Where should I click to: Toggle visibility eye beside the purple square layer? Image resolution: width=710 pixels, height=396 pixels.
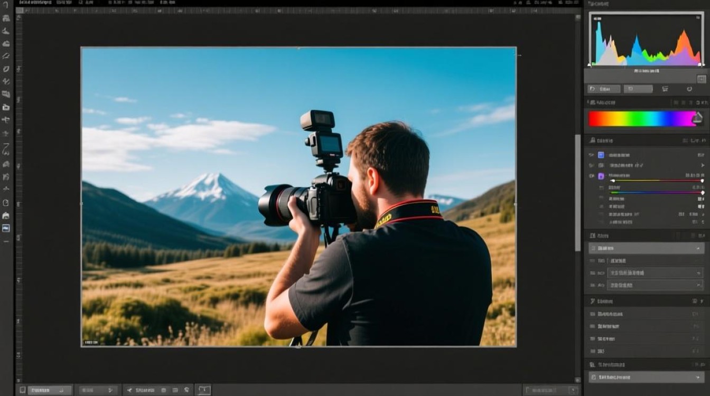click(x=591, y=176)
